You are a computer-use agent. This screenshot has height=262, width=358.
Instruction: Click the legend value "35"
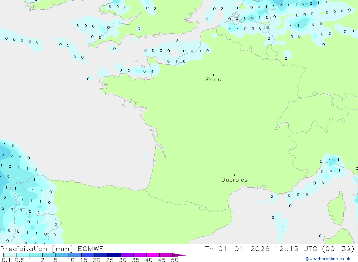tap(136, 260)
